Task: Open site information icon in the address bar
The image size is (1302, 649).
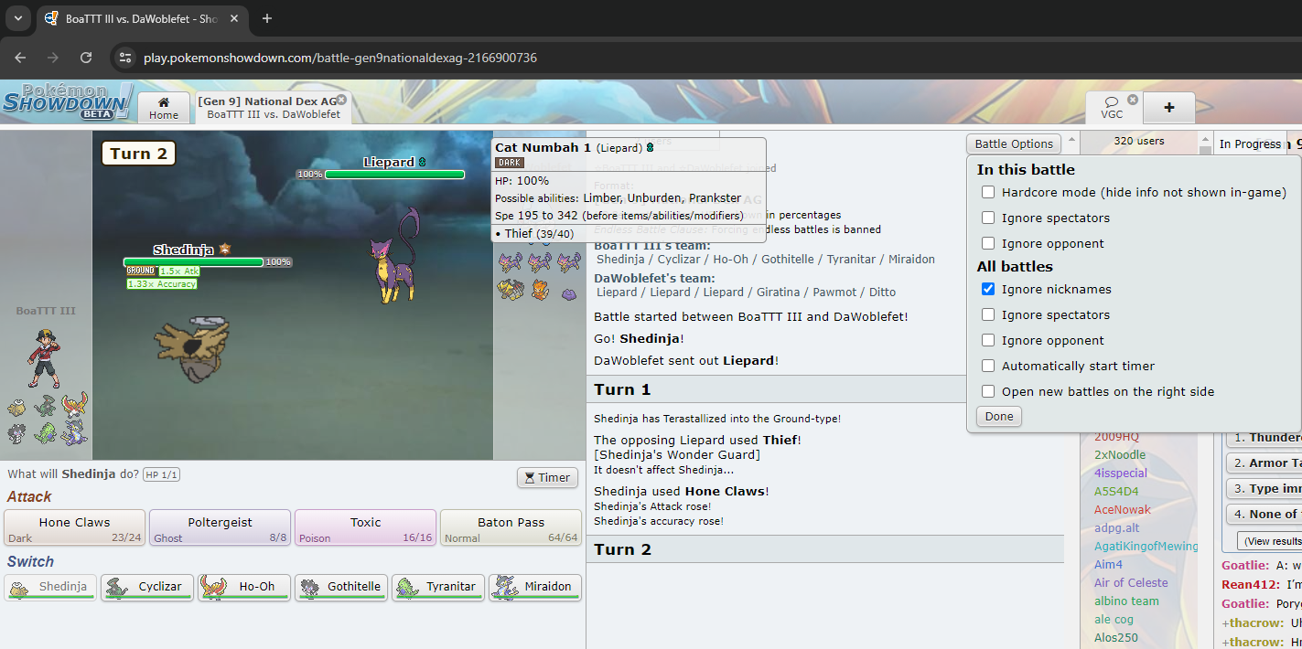Action: click(x=126, y=58)
